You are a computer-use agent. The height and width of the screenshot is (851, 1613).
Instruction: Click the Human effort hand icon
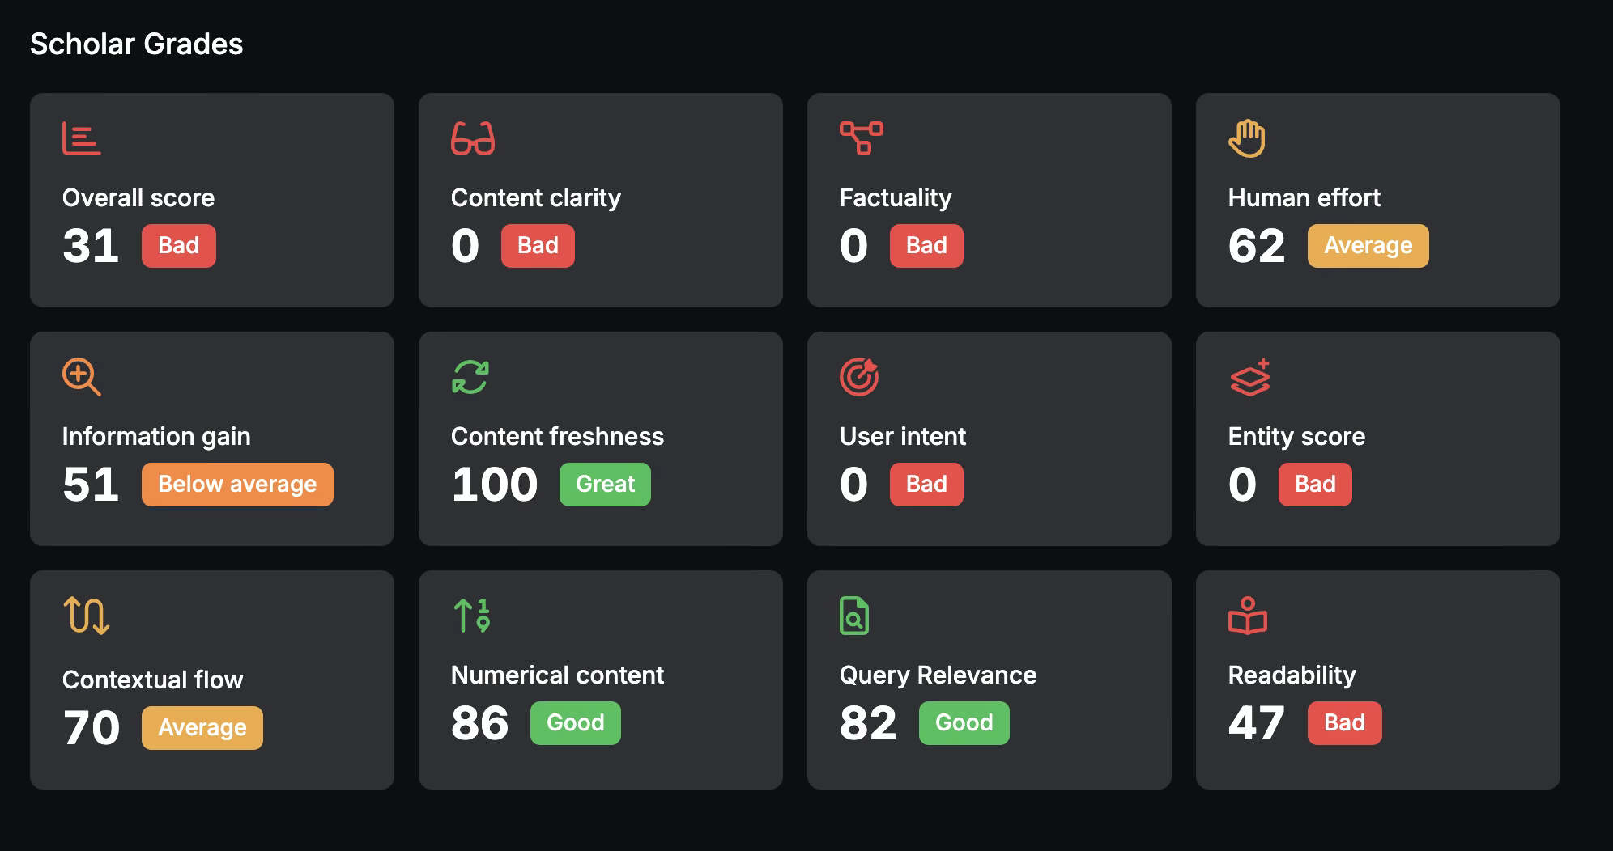pos(1247,138)
